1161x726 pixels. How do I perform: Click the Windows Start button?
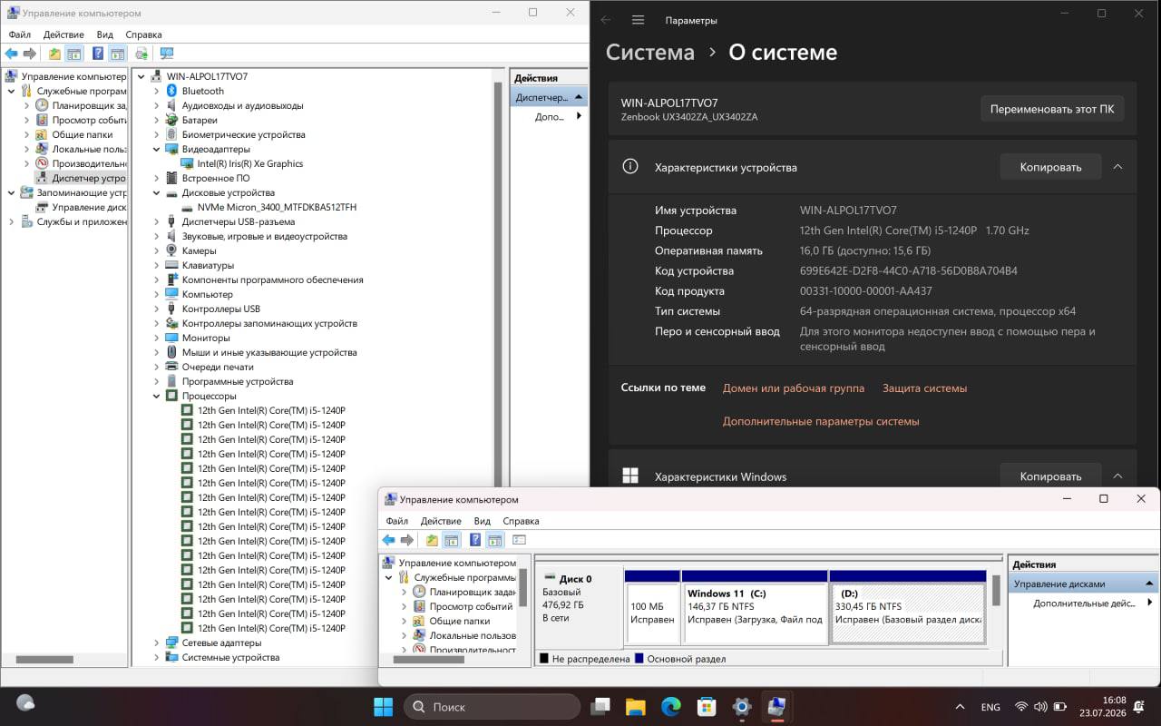(x=384, y=706)
